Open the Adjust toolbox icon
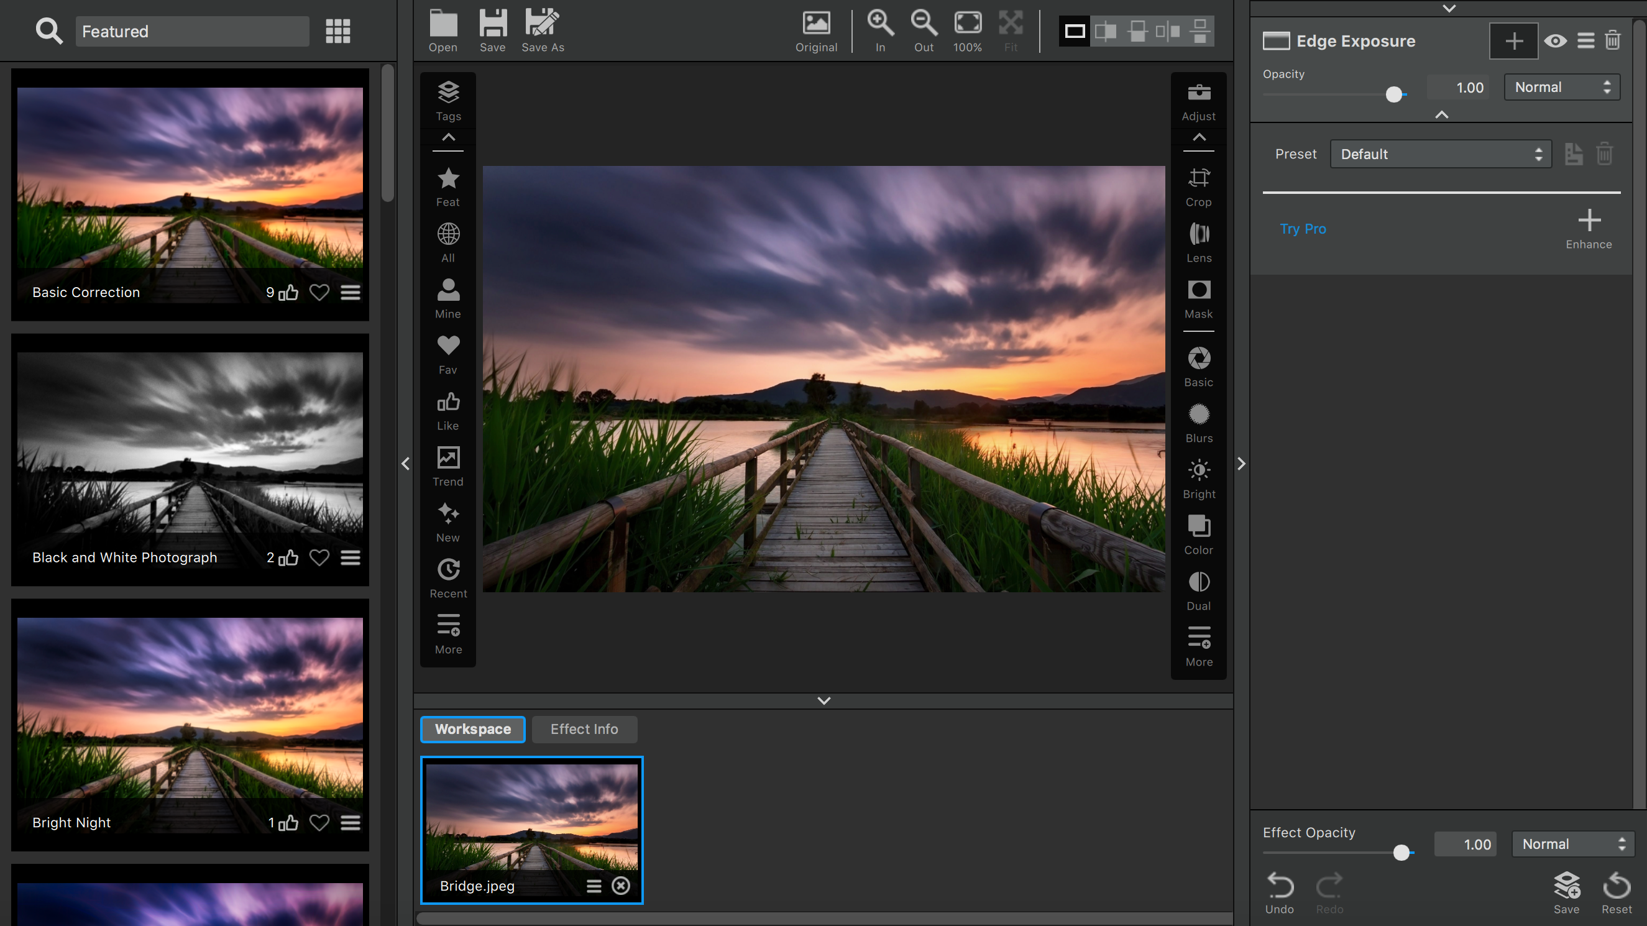 tap(1199, 101)
